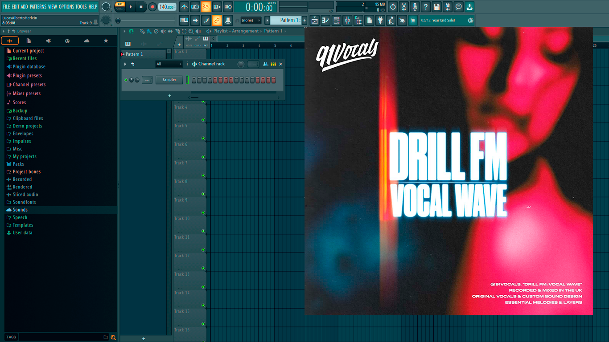The width and height of the screenshot is (609, 342).
Task: Expand the Packs folder in browser
Action: (x=18, y=164)
